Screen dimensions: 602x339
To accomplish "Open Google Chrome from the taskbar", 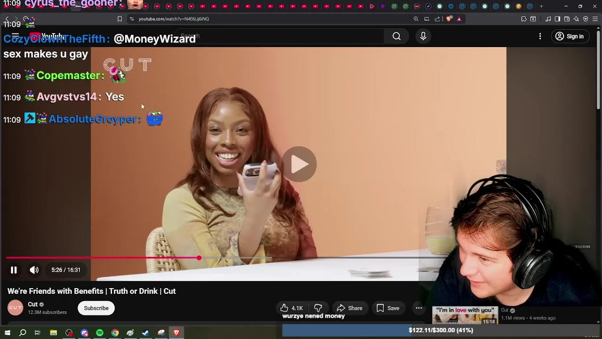I will [115, 333].
